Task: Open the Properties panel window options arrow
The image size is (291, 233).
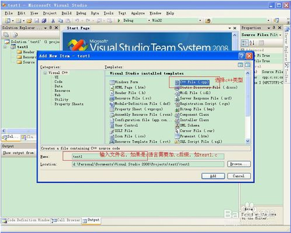Action: point(269,28)
